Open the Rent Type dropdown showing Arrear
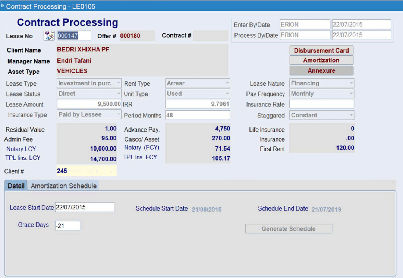 (227, 83)
